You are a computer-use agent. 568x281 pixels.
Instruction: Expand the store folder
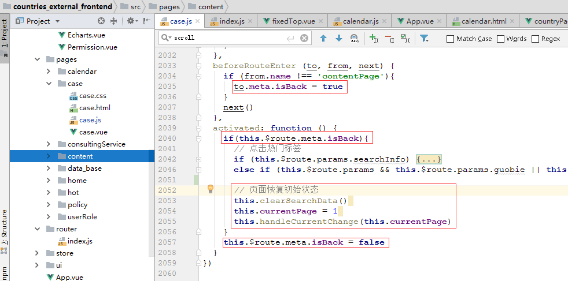37,253
